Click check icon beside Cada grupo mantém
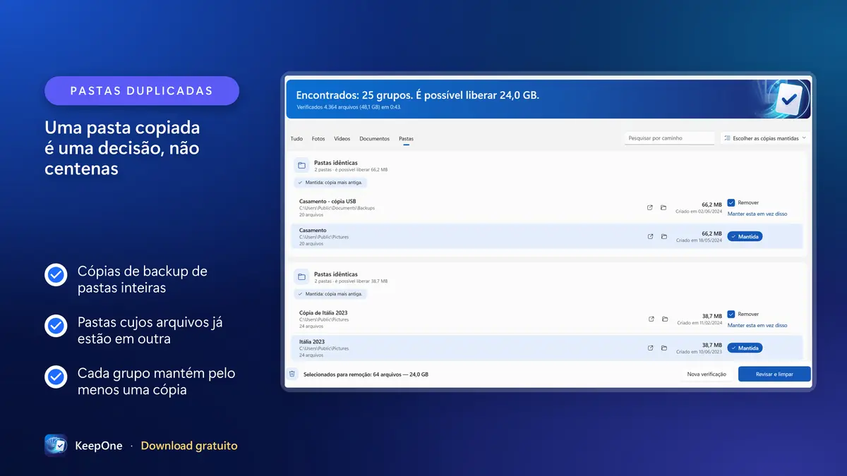The width and height of the screenshot is (847, 476). pyautogui.click(x=56, y=377)
